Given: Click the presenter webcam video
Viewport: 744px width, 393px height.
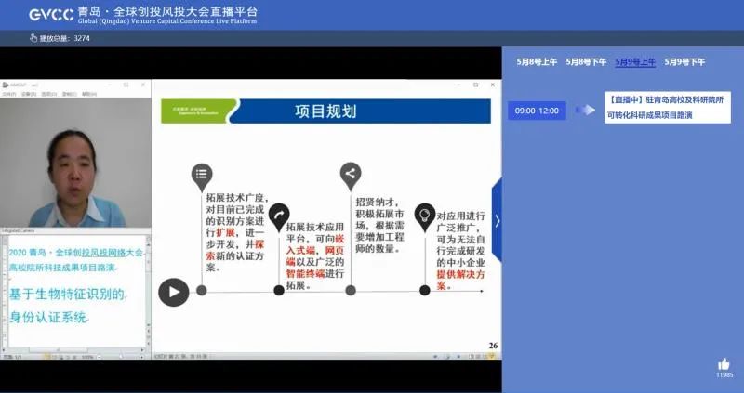Looking at the screenshot, I should tap(74, 163).
